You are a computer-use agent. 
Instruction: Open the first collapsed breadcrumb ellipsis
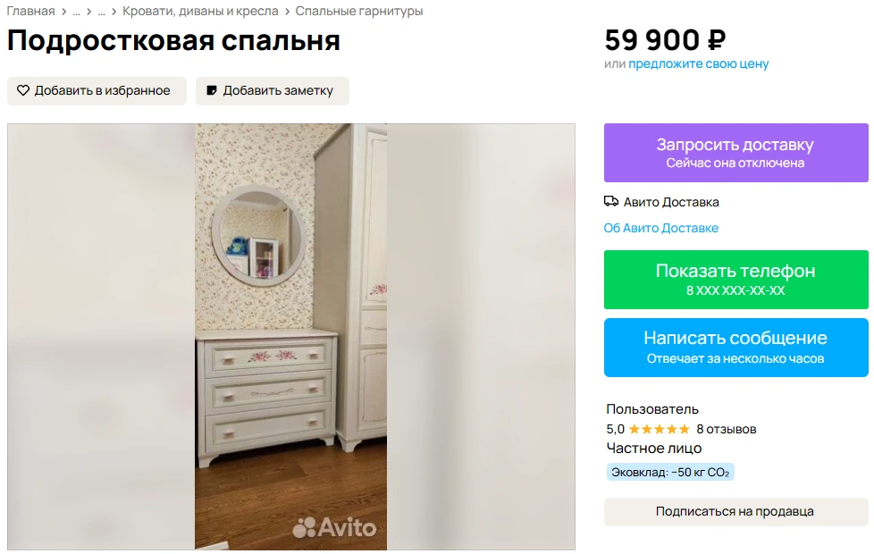tap(76, 11)
